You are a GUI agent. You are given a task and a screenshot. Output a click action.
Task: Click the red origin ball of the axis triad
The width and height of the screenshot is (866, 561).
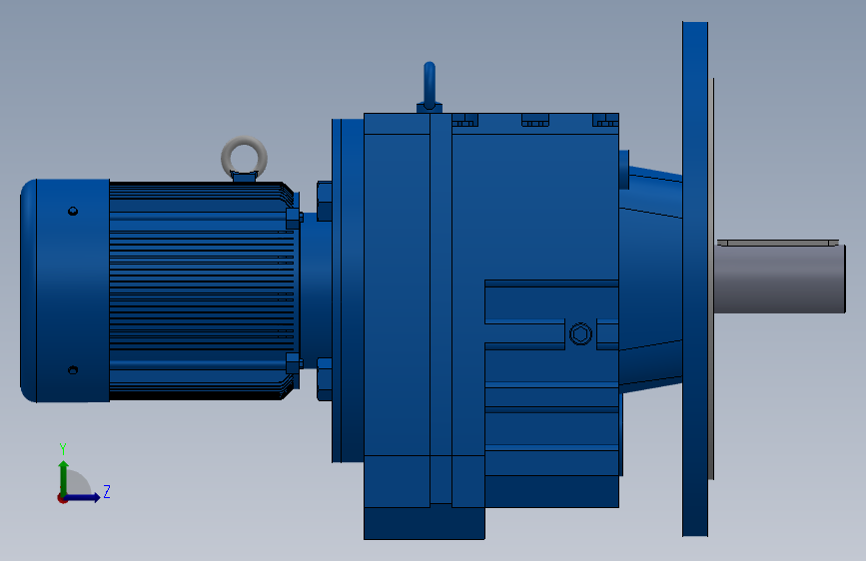point(62,498)
